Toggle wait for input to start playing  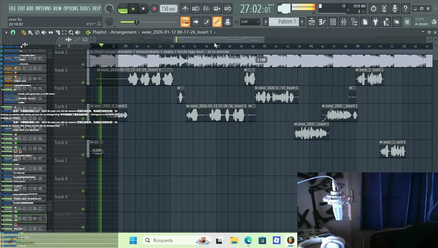(196, 9)
